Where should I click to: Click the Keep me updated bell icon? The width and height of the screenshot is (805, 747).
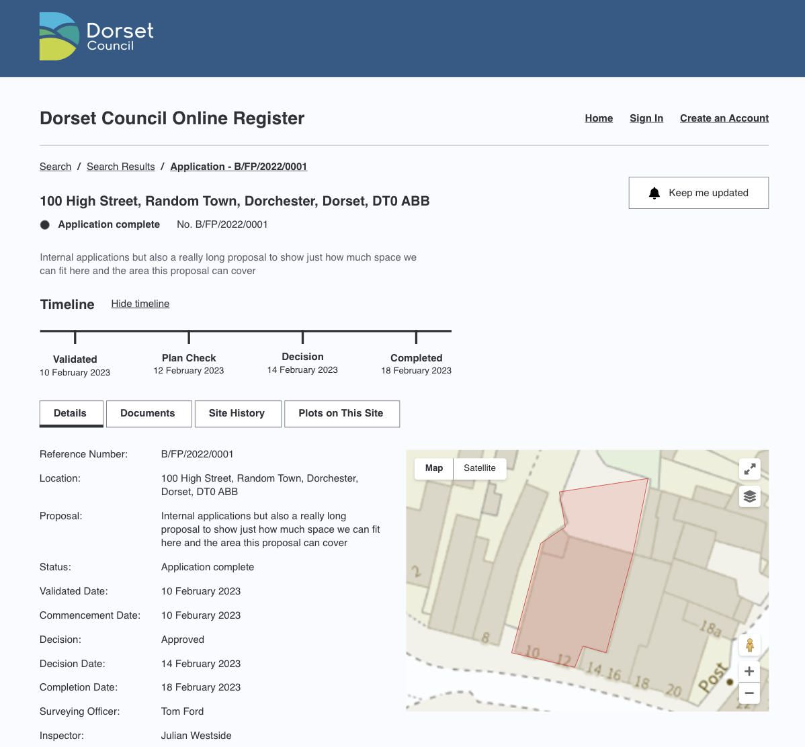click(x=654, y=193)
